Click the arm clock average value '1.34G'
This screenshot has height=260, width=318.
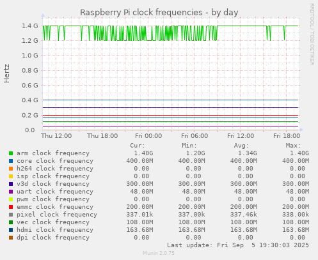[x=248, y=153]
